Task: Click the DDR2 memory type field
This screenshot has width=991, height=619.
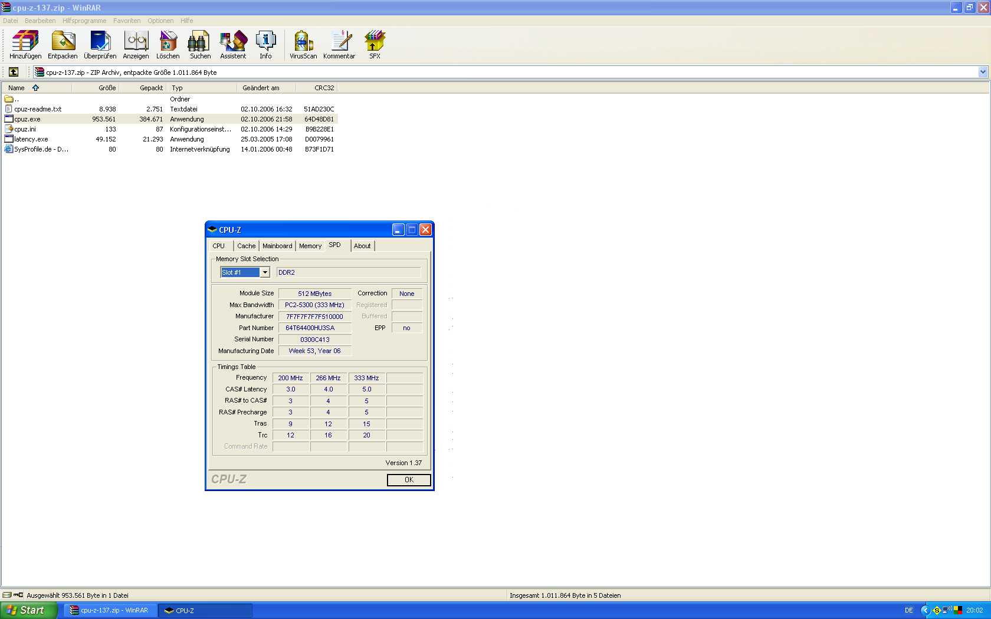Action: (349, 272)
